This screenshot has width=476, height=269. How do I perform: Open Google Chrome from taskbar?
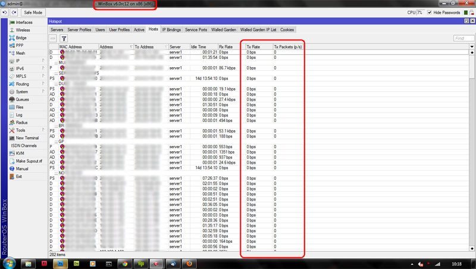click(x=125, y=264)
